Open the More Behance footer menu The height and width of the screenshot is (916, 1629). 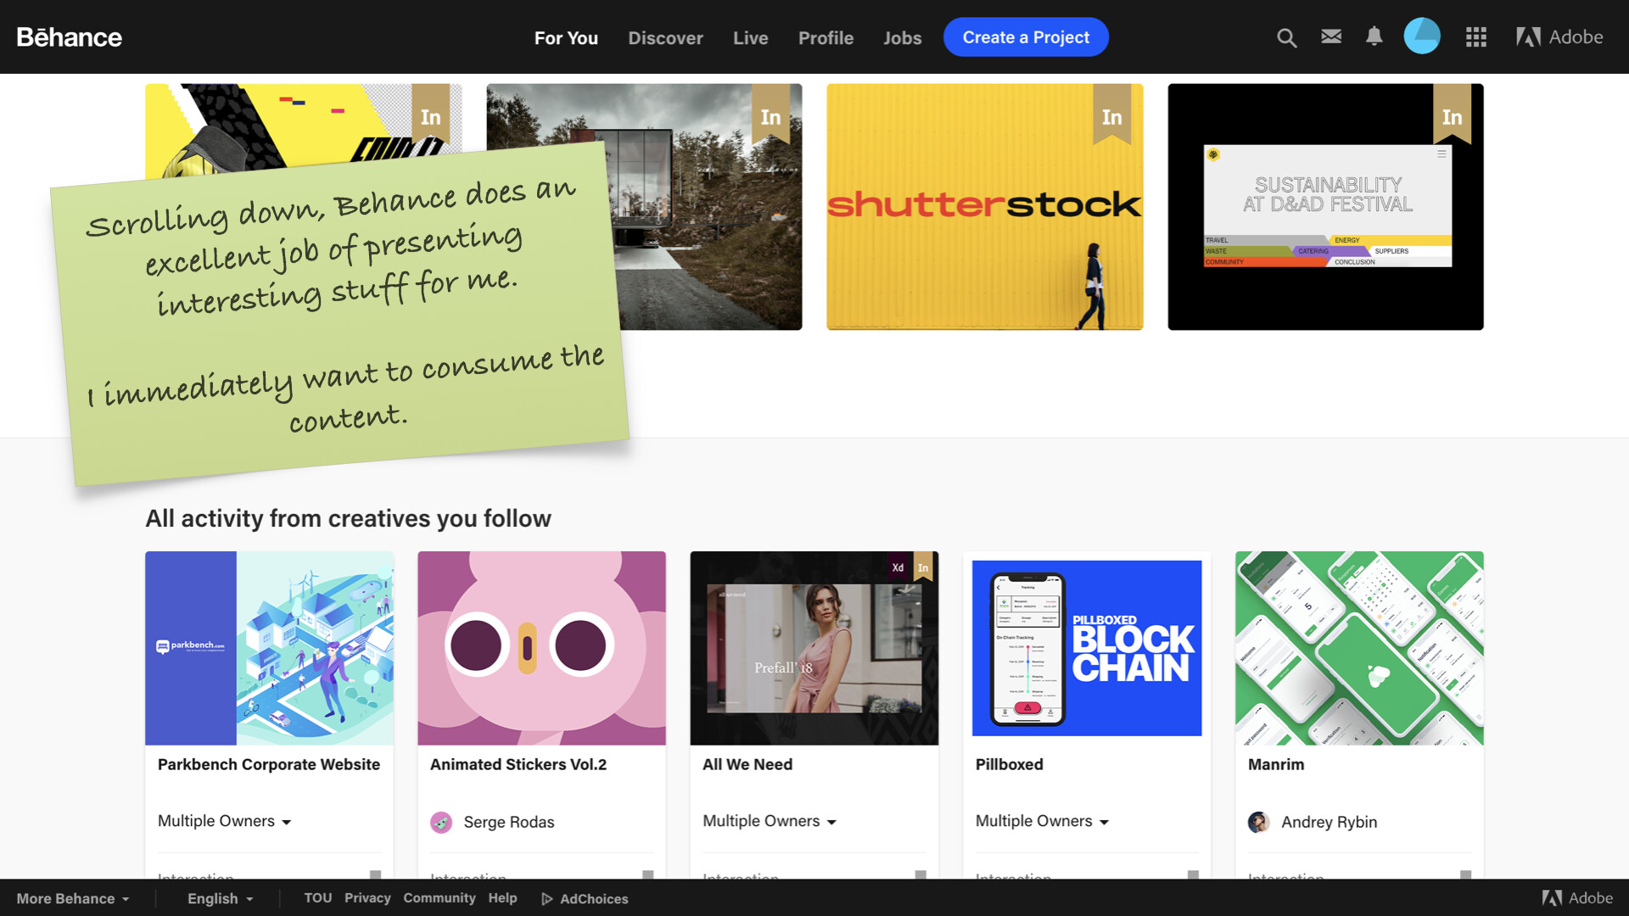pos(73,899)
